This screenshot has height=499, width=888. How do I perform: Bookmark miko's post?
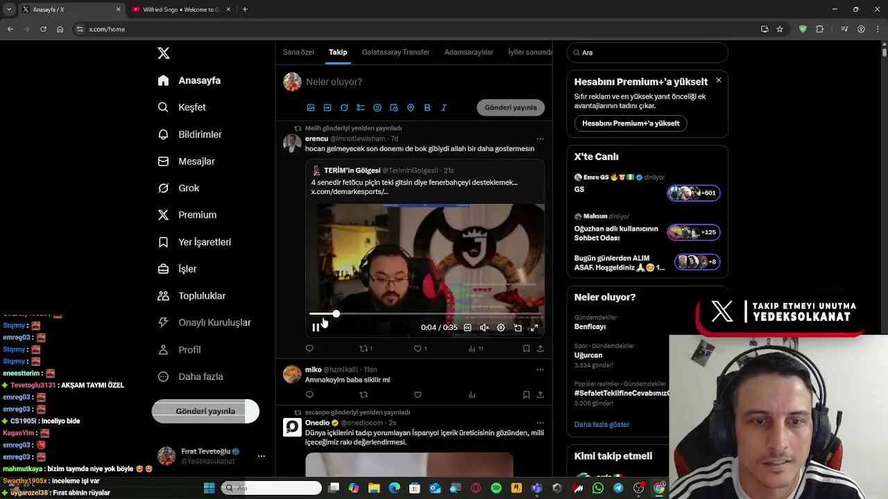tap(527, 394)
